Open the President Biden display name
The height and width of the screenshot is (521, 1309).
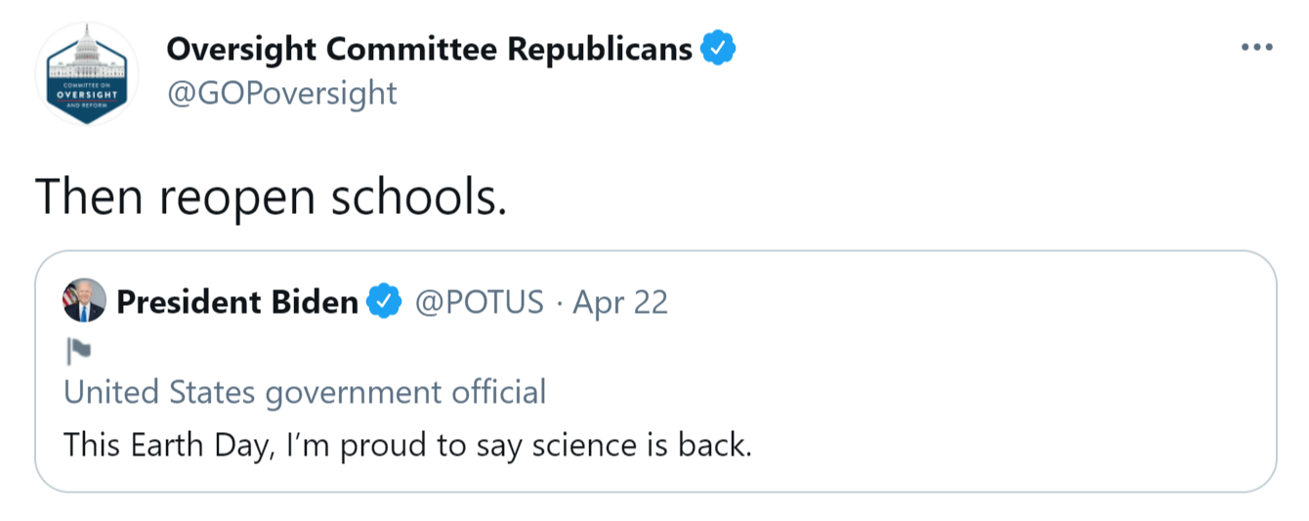pyautogui.click(x=237, y=302)
